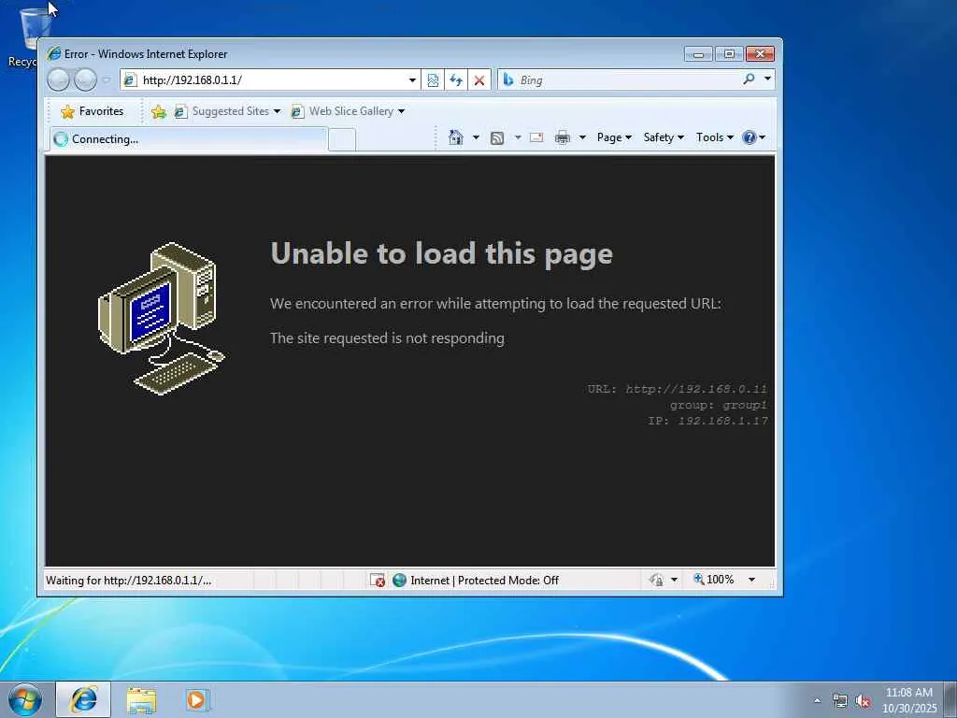Toggle the Compatibility View icon
Image resolution: width=957 pixels, height=718 pixels.
click(x=433, y=80)
